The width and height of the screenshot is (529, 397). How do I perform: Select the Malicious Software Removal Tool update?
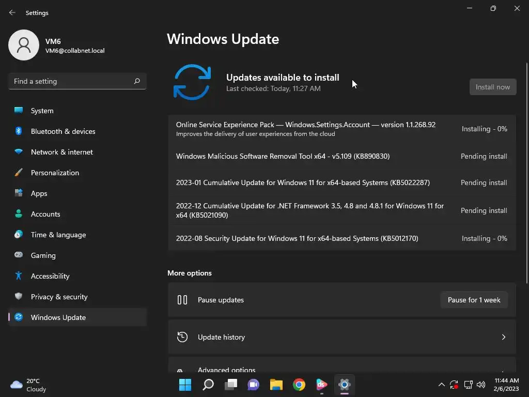[x=342, y=156]
